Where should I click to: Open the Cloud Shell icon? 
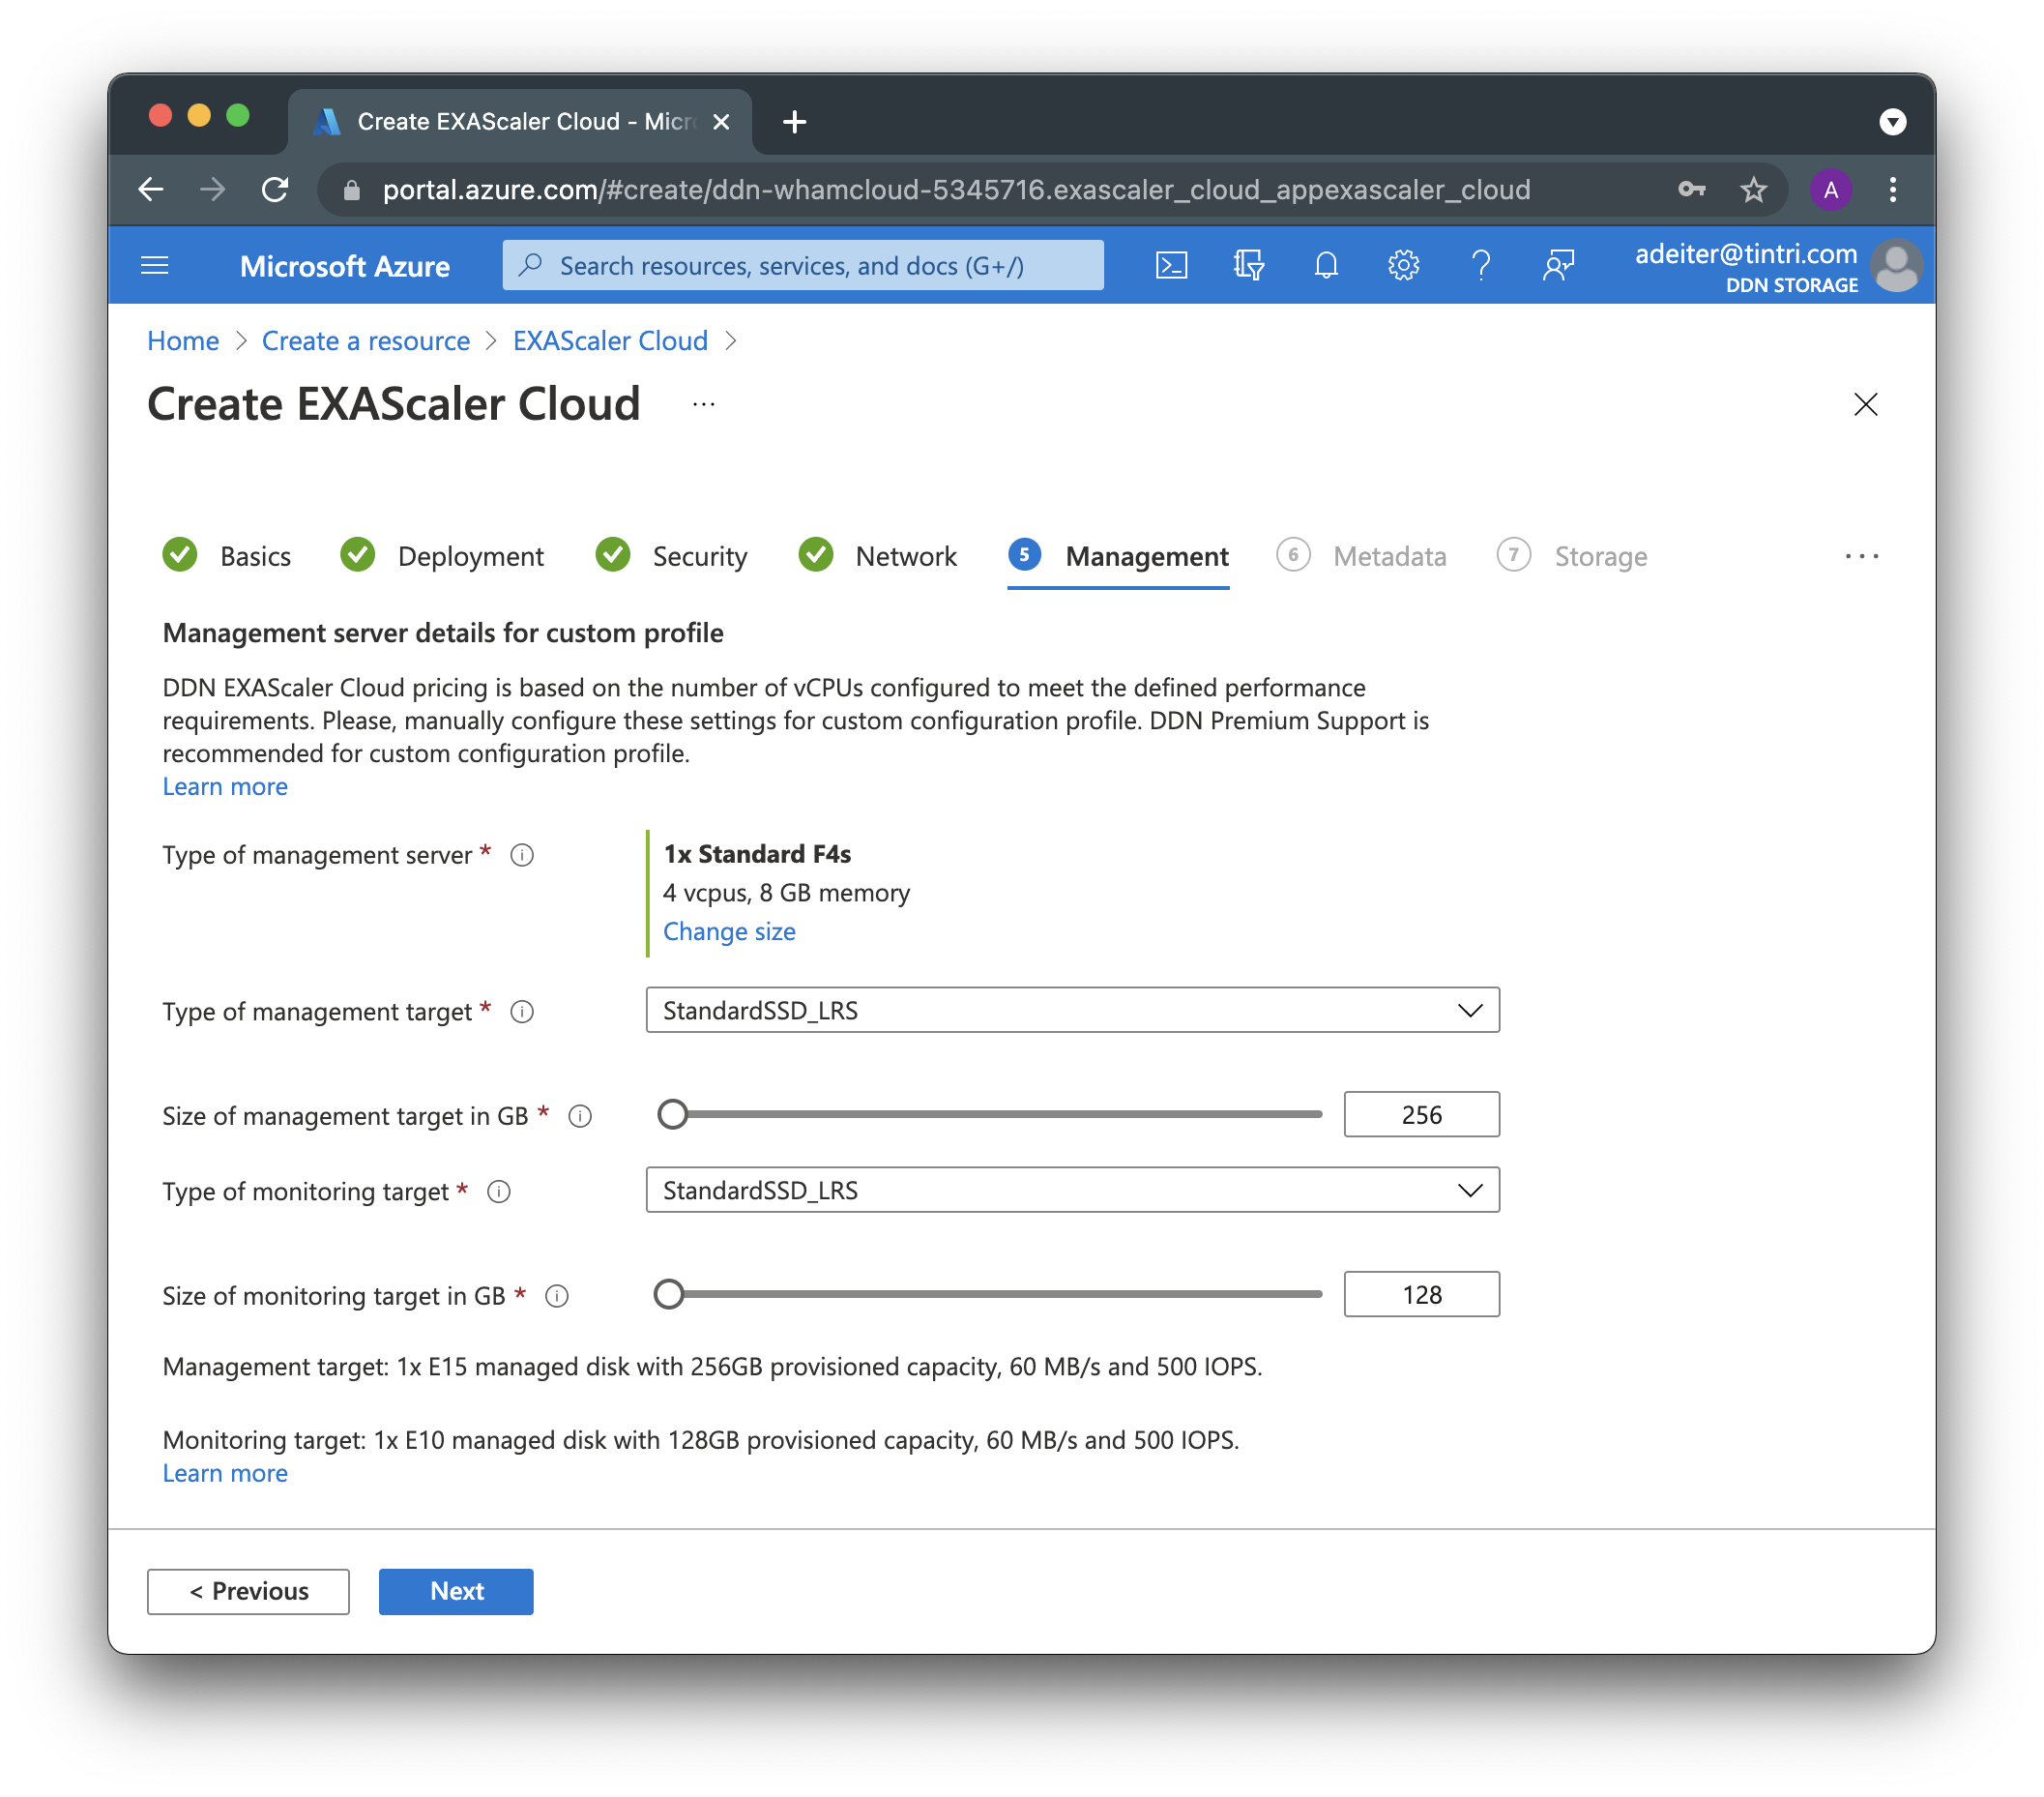1171,265
